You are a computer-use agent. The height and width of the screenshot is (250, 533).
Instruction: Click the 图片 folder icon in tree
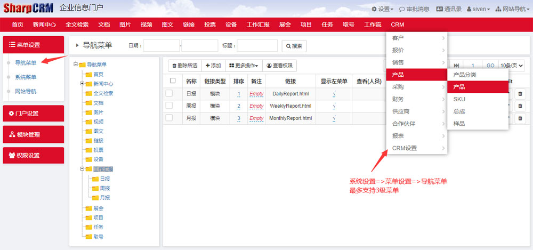point(89,112)
